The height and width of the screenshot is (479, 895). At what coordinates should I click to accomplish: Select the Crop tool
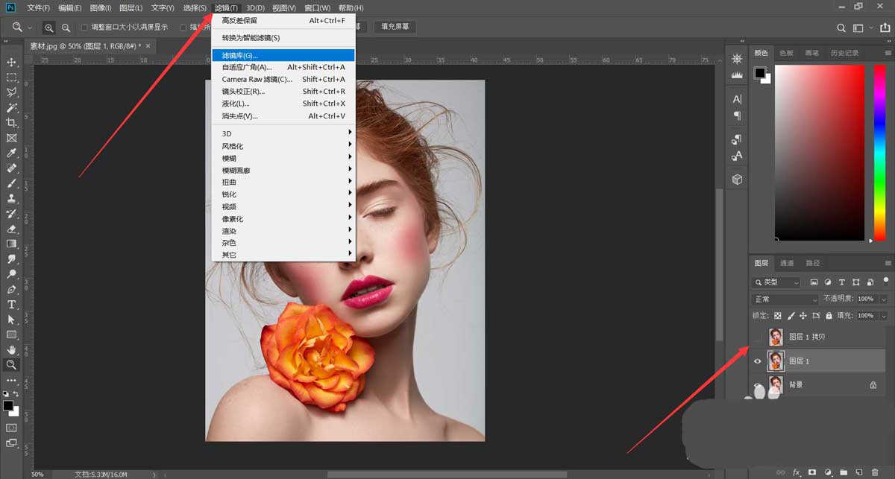click(x=12, y=123)
